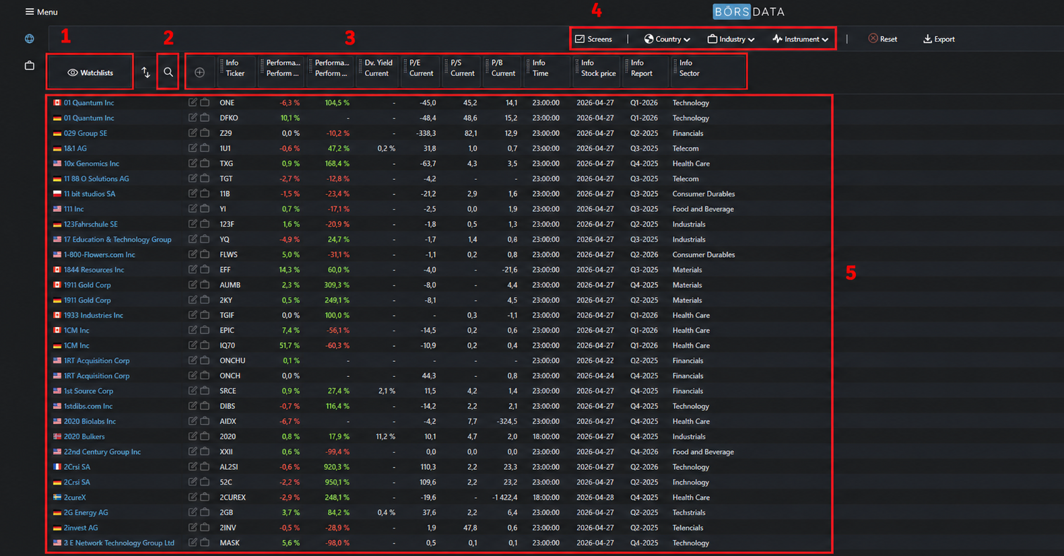Select the P/E Current column header
Image resolution: width=1064 pixels, height=556 pixels.
422,69
